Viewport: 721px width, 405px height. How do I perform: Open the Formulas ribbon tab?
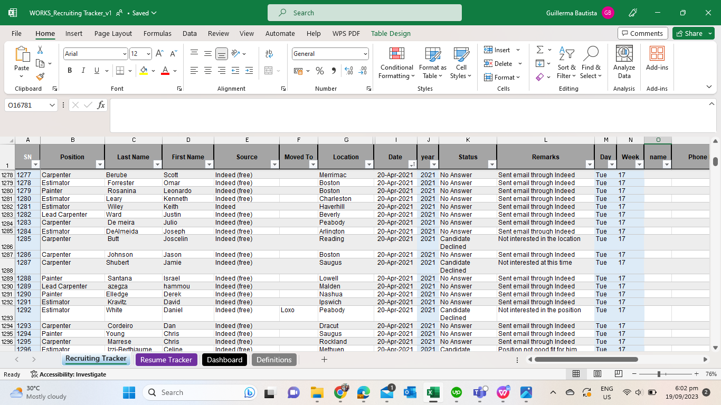(157, 33)
